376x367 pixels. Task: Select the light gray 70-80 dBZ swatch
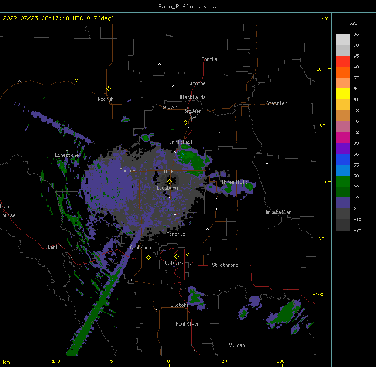pos(343,39)
